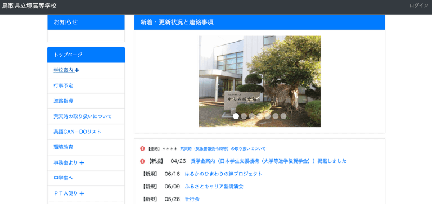Click the 05/26 date text
Image resolution: width=432 pixels, height=204 pixels.
click(x=172, y=199)
